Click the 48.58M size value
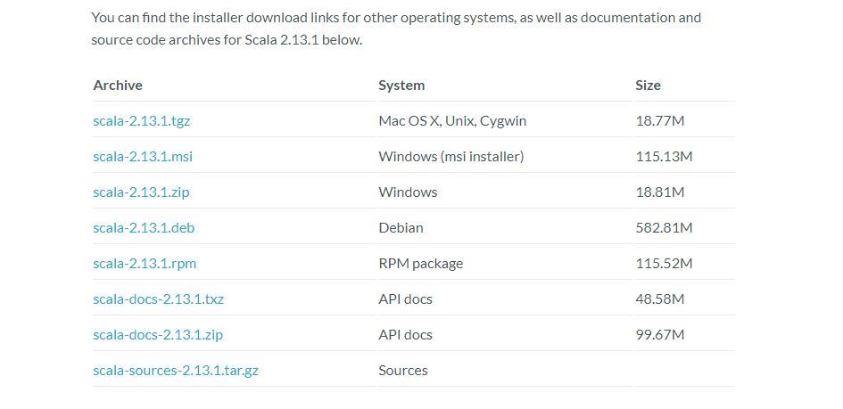 point(659,299)
